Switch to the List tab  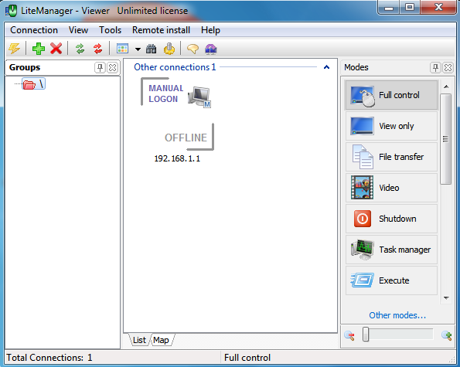point(139,340)
